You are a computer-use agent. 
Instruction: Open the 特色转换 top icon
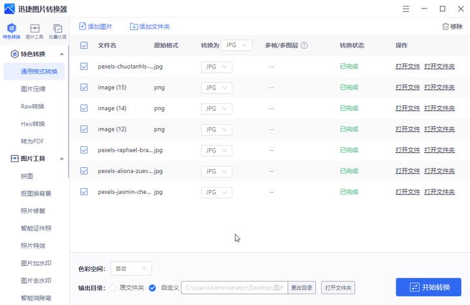(x=11, y=31)
